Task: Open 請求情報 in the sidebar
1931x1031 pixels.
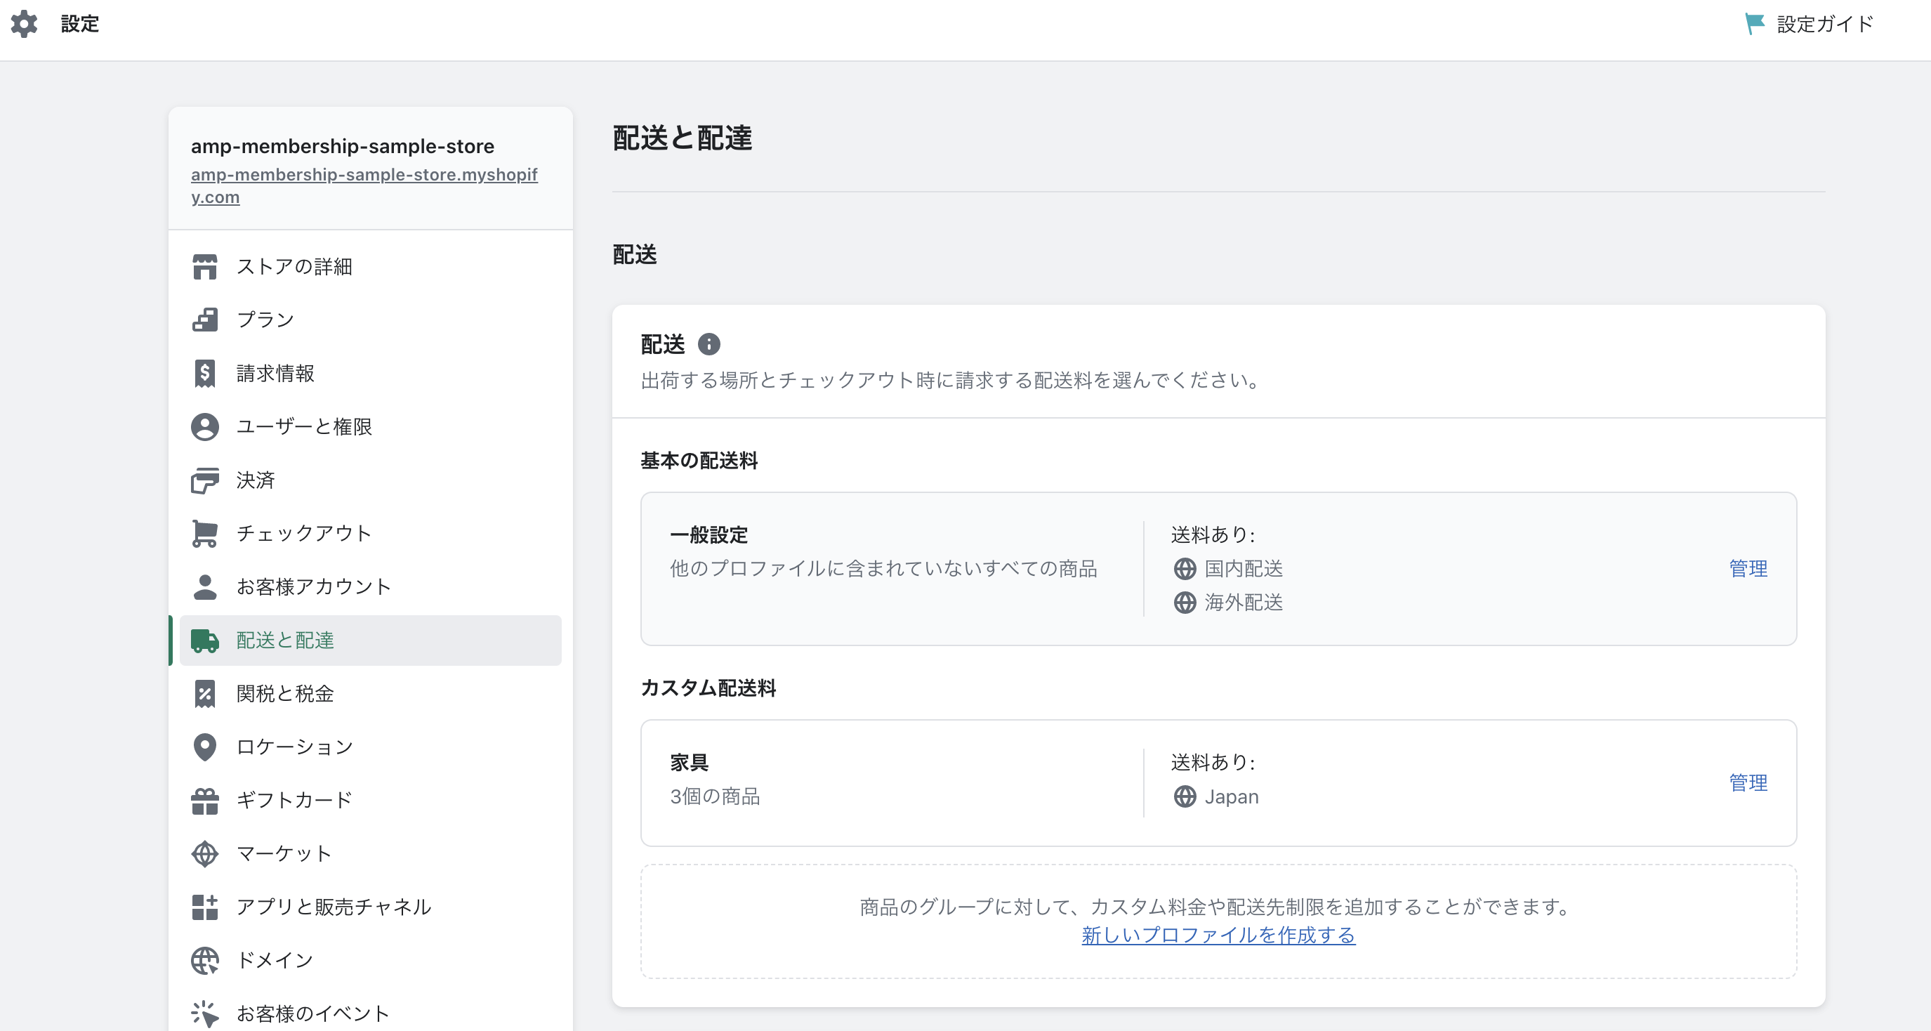Action: coord(370,373)
